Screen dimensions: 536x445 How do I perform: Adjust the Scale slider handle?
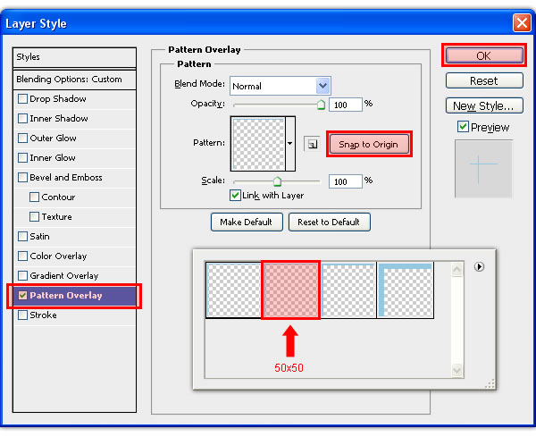click(x=277, y=181)
